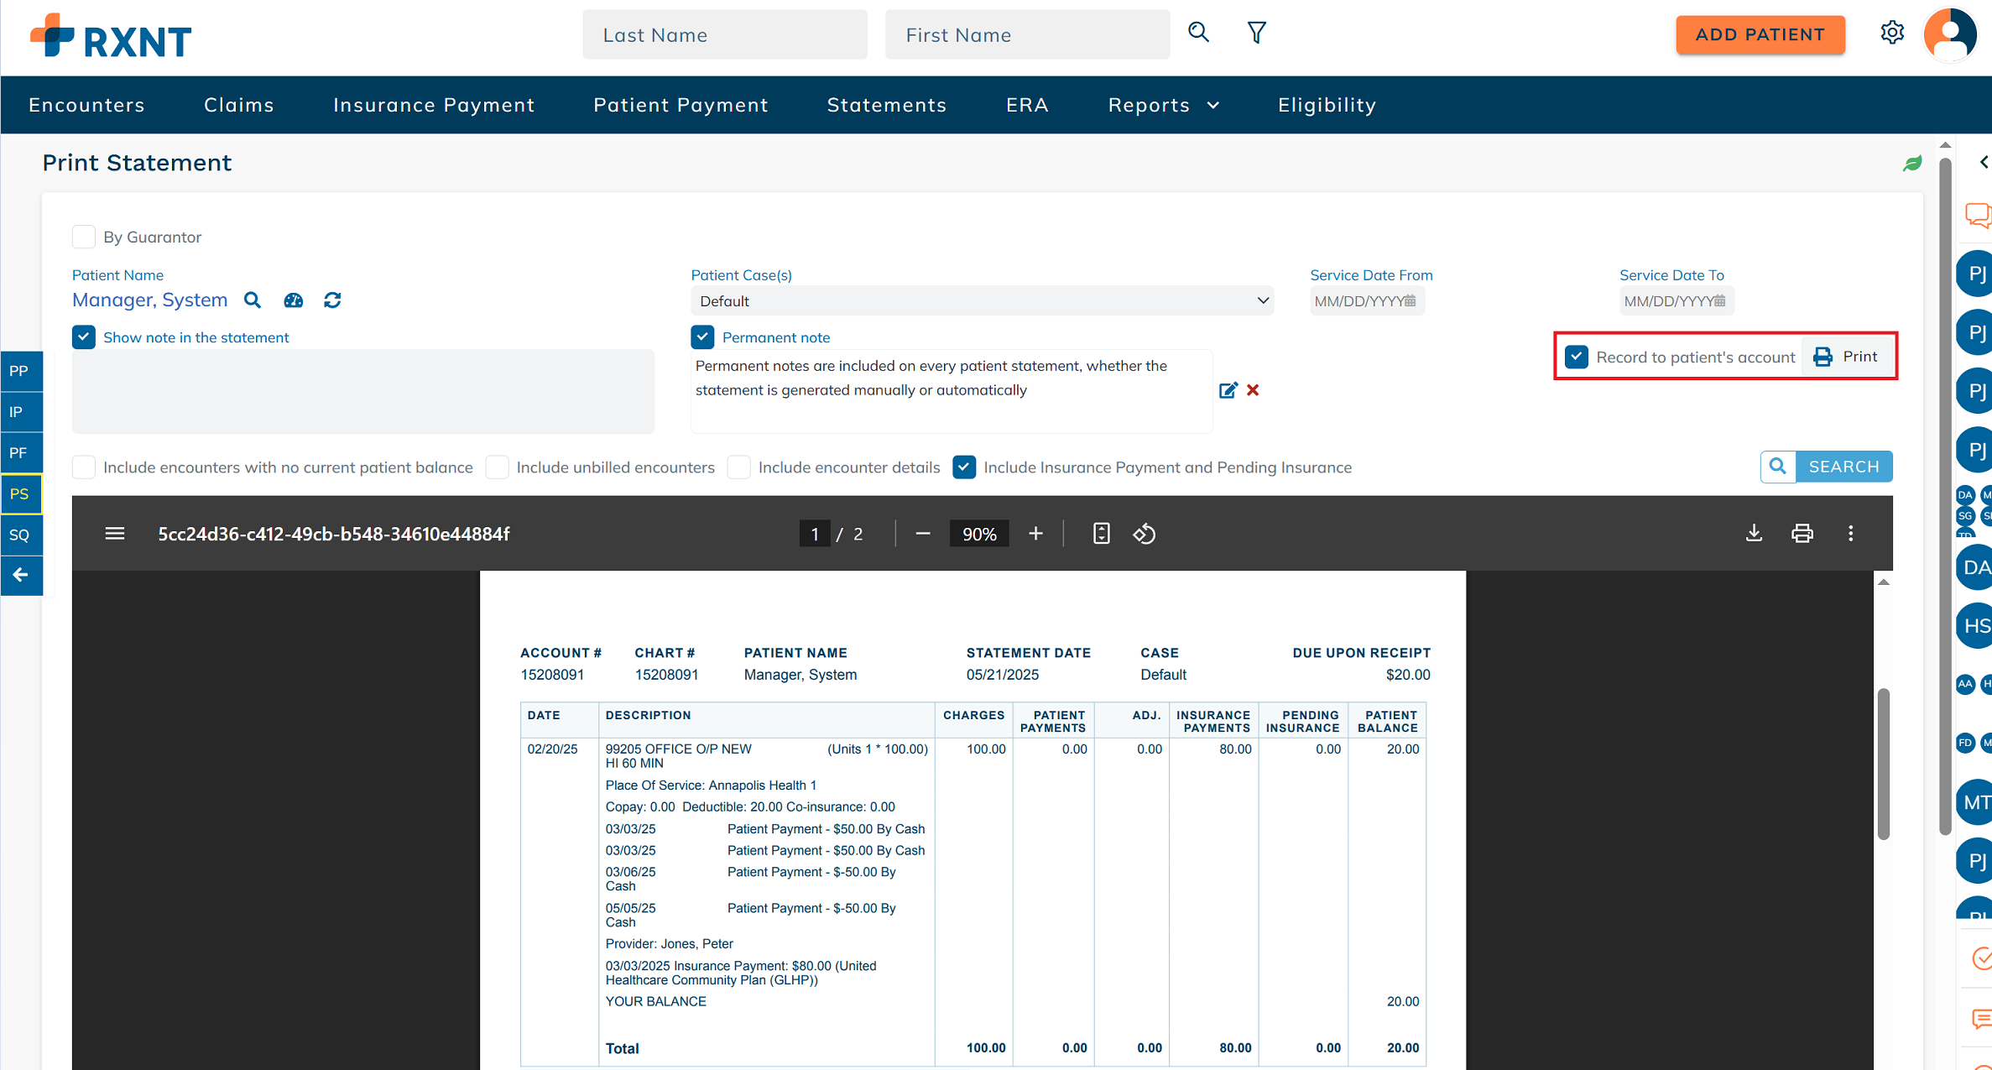Viewport: 1992px width, 1070px height.
Task: Edit the permanent note
Action: click(1228, 390)
